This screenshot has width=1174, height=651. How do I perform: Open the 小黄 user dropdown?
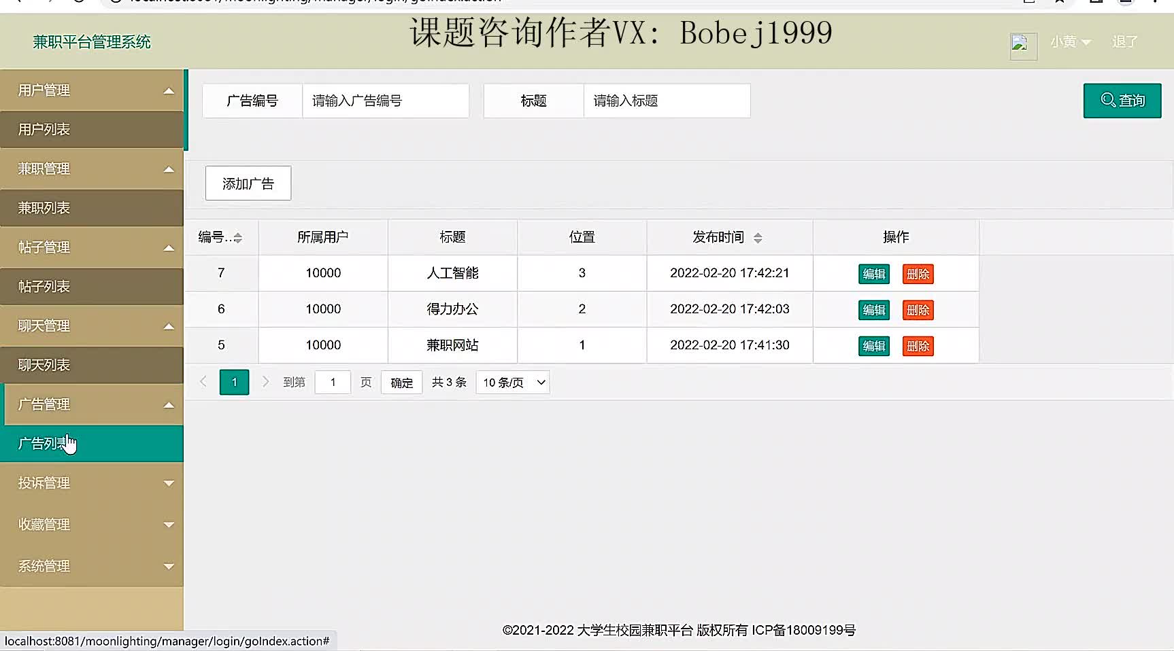tap(1071, 42)
